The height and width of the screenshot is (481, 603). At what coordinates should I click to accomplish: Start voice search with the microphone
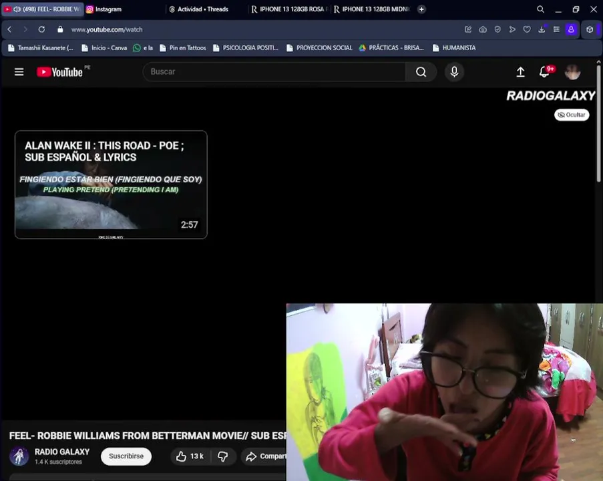(454, 72)
